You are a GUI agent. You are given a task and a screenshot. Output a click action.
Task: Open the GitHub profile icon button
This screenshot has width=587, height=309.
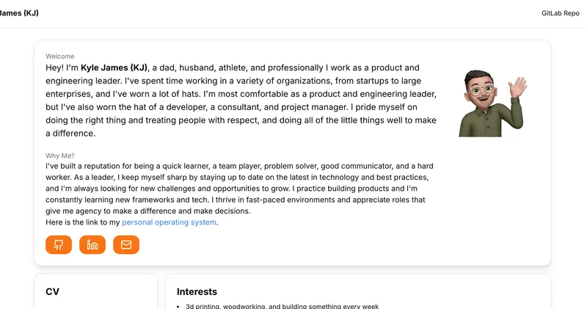(59, 244)
